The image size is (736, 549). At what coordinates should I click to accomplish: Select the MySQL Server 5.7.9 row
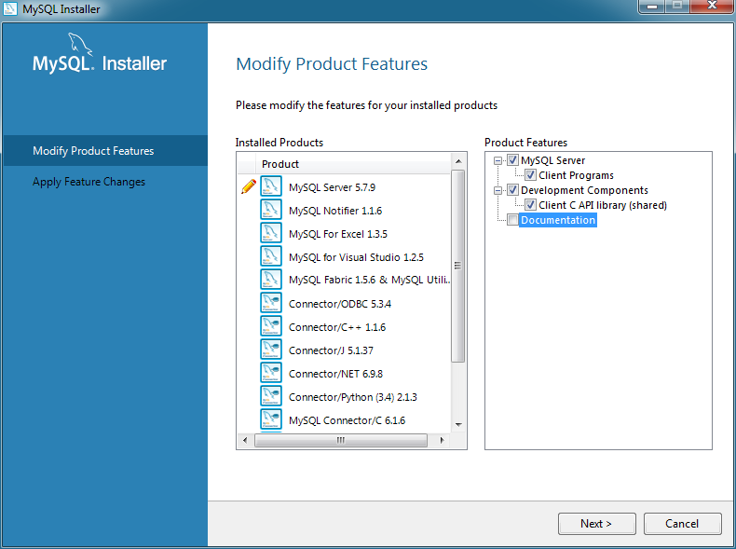click(x=344, y=186)
